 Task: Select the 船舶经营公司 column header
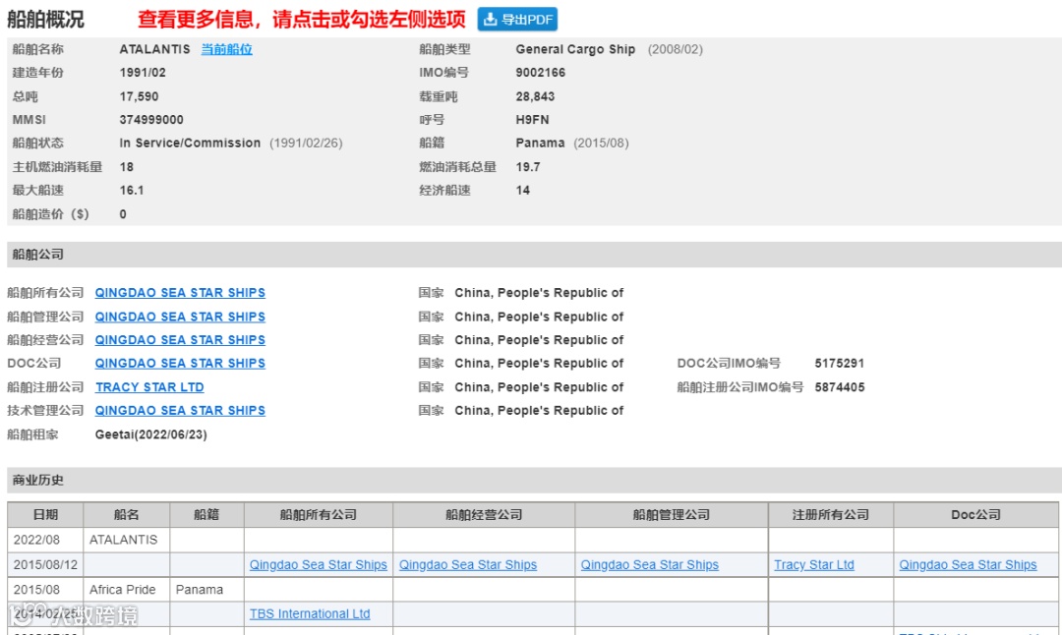pyautogui.click(x=484, y=514)
